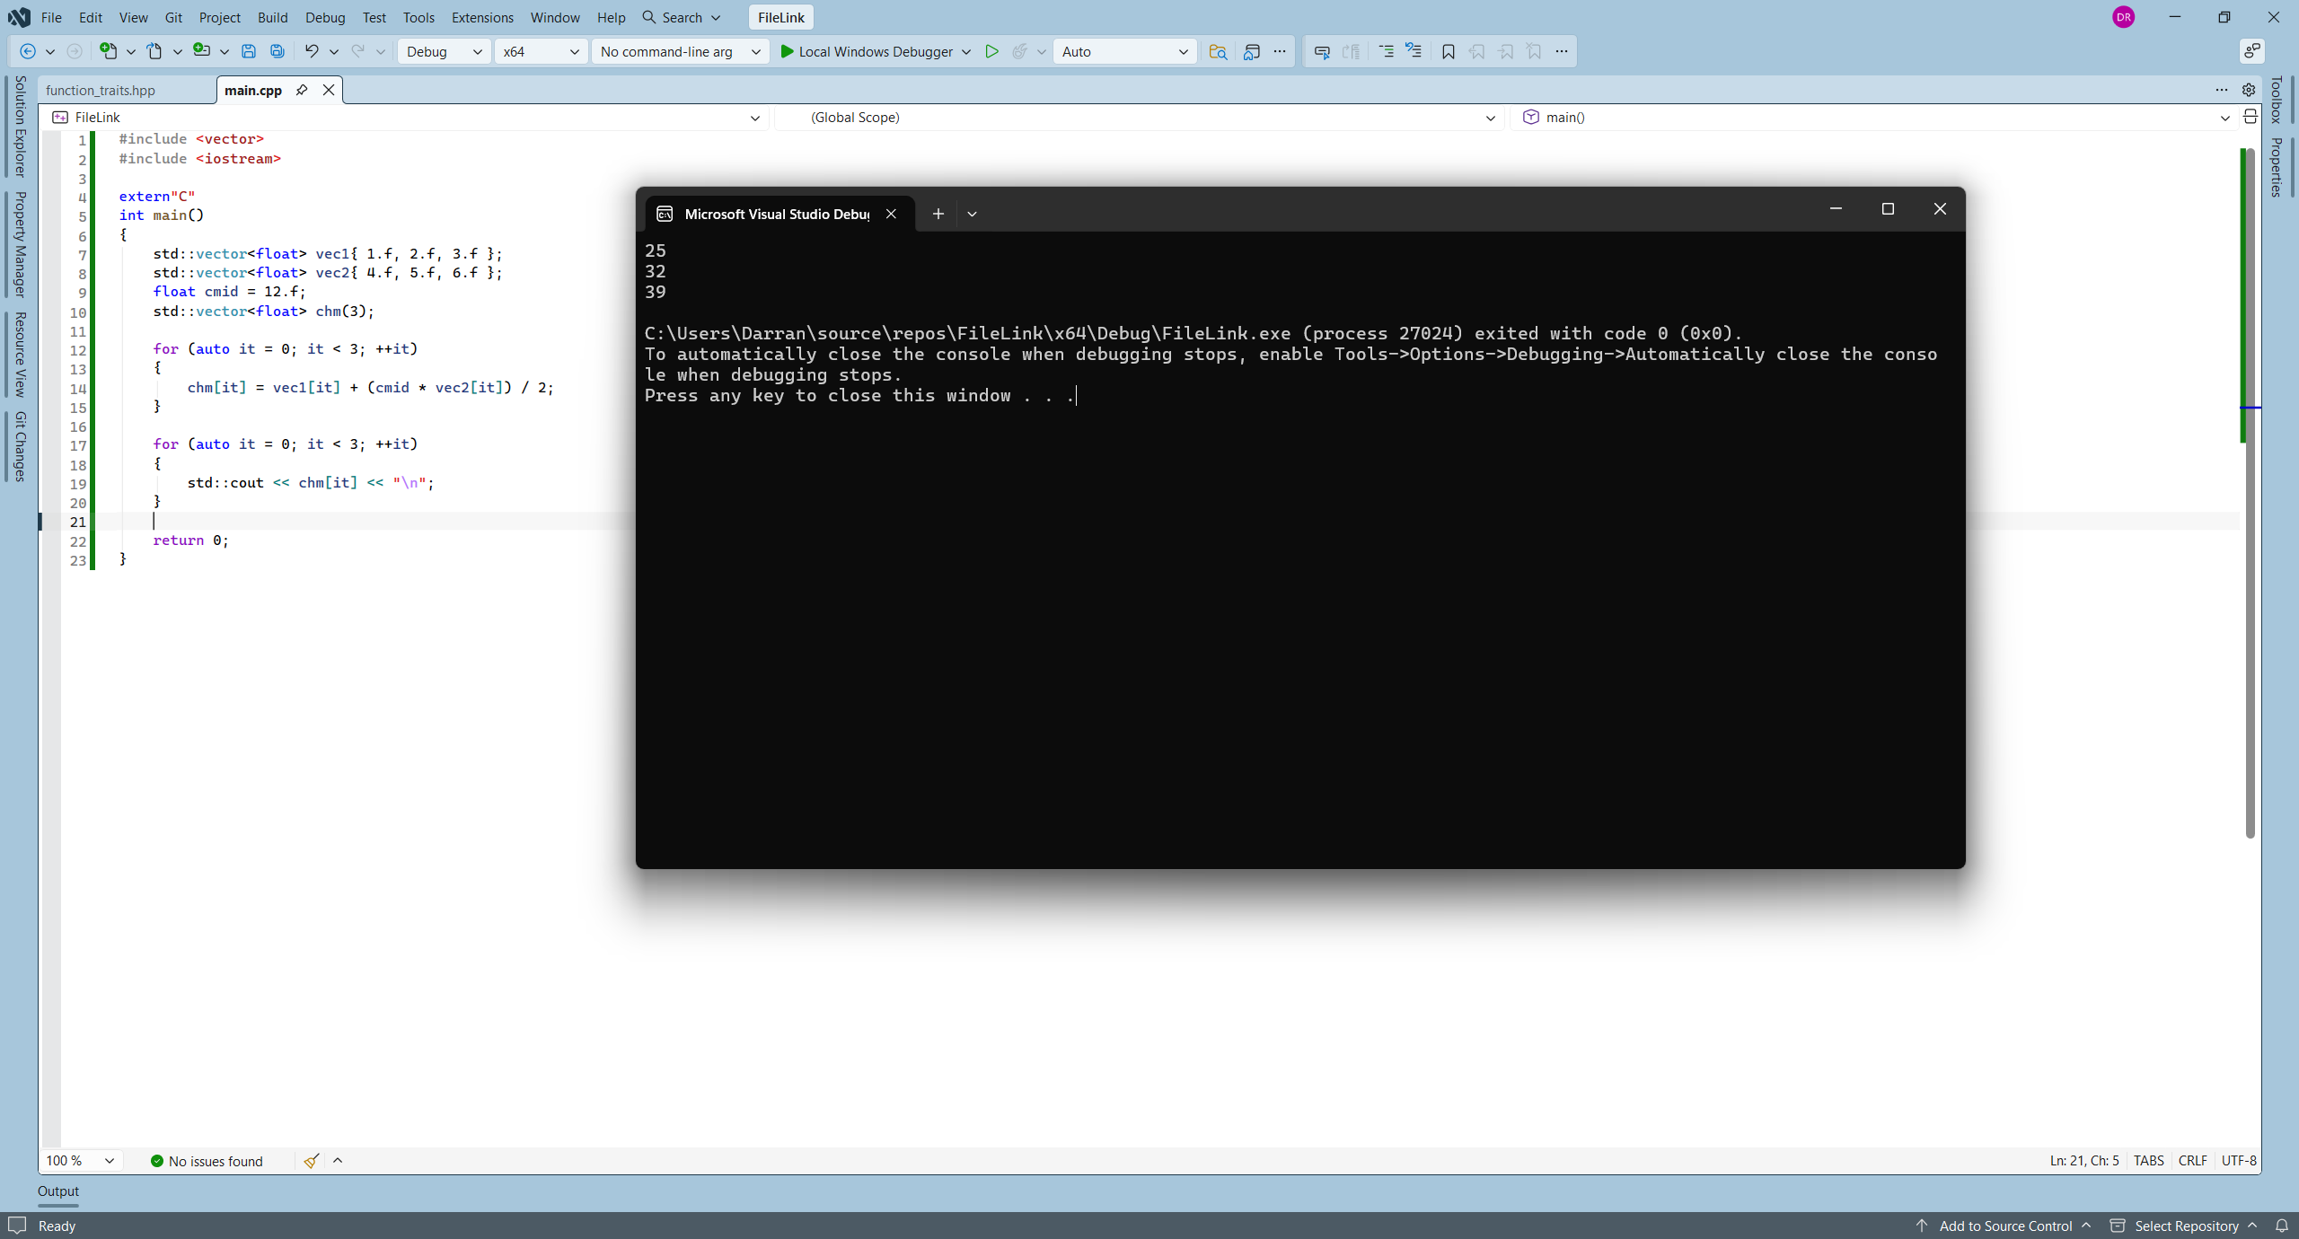Start Without Debugging via hollow green arrow
The image size is (2299, 1239).
(991, 51)
